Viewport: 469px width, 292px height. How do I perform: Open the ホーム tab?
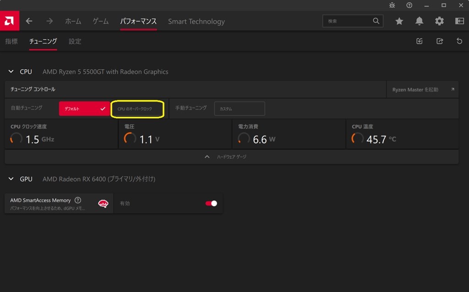[73, 21]
